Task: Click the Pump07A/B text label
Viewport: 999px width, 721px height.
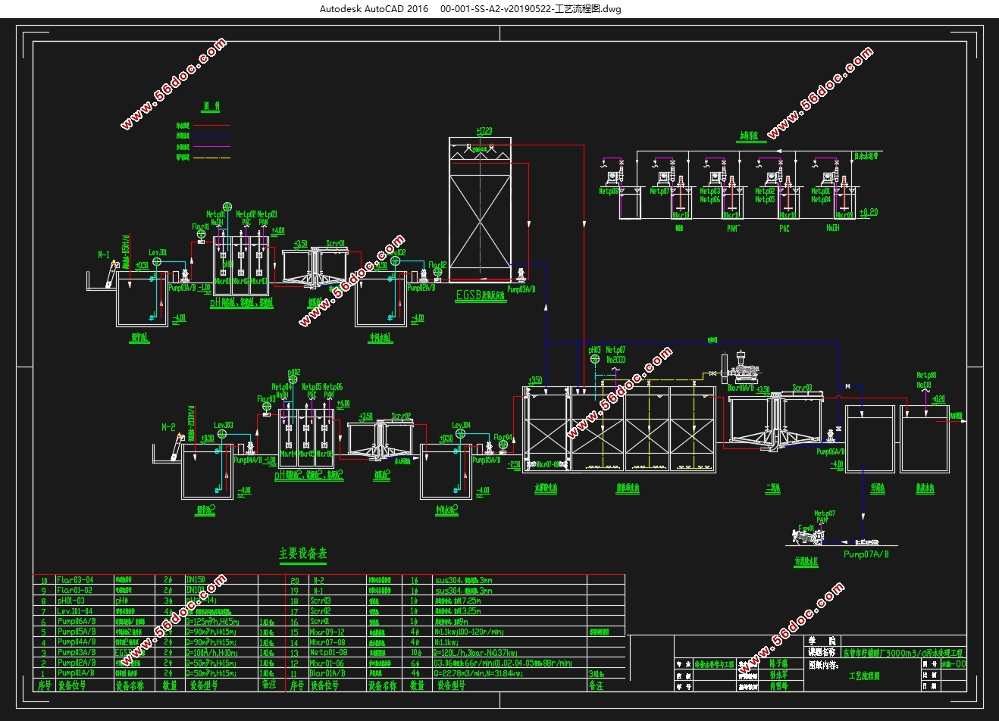Action: click(x=866, y=554)
